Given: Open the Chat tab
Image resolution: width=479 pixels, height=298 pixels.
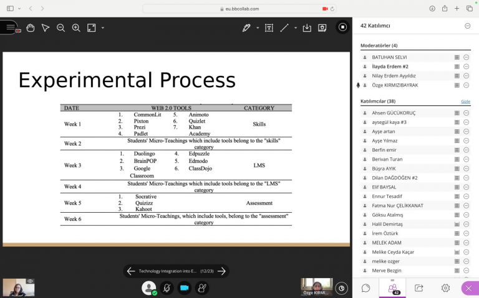Looking at the screenshot, I should coord(365,287).
